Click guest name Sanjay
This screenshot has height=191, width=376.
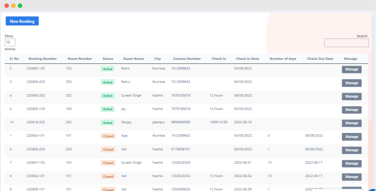click(x=126, y=122)
